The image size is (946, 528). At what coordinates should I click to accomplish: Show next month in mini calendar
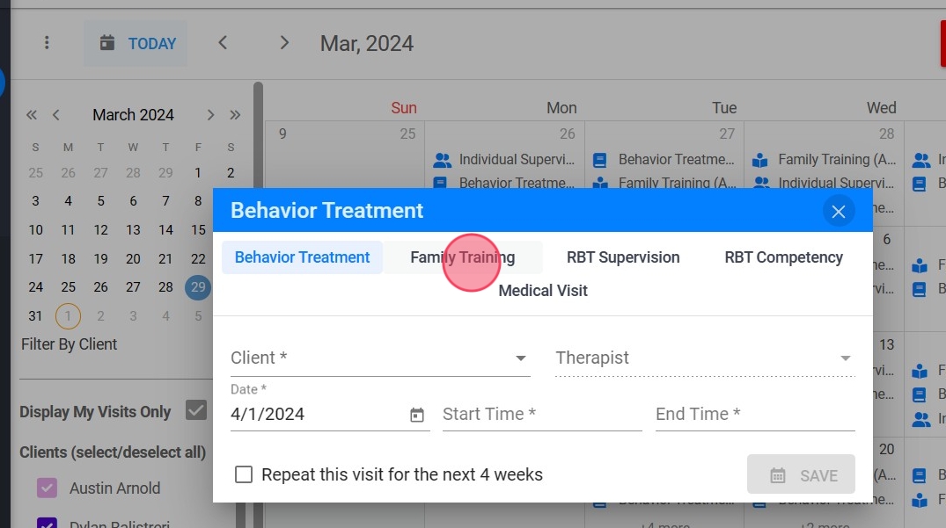[x=210, y=115]
